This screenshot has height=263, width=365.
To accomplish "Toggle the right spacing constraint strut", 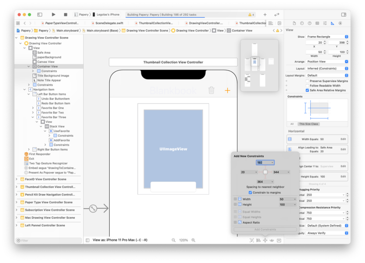I will [x=270, y=172].
